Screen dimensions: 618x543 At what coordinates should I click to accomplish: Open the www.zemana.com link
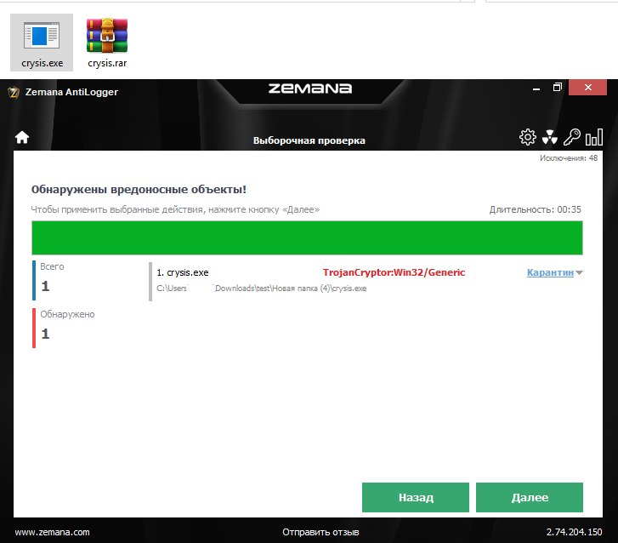(x=53, y=532)
